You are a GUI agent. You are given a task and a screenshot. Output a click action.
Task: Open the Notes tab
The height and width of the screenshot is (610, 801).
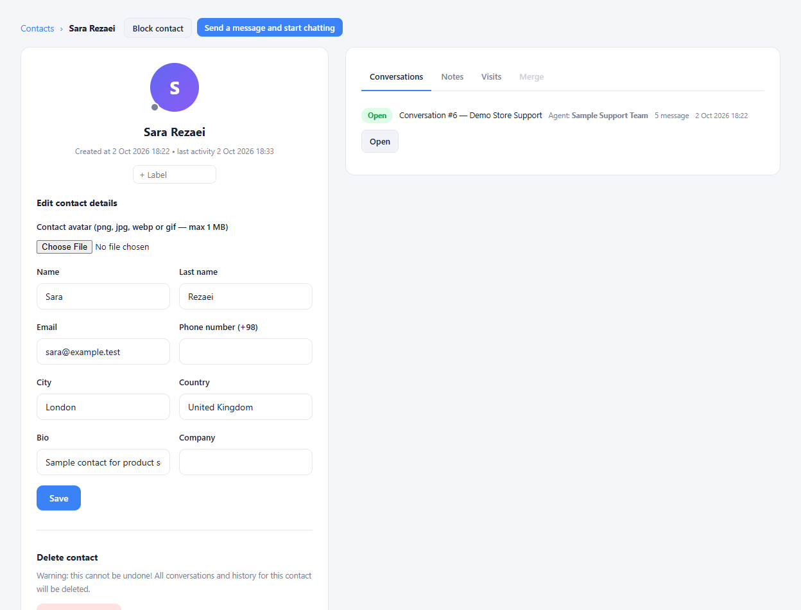(452, 77)
